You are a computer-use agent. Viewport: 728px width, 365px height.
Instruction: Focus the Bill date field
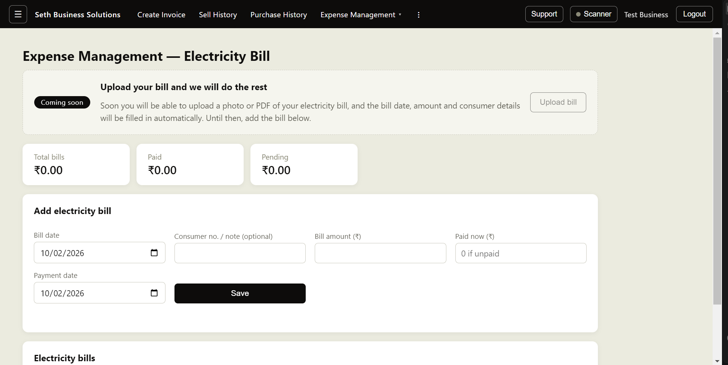tap(100, 253)
